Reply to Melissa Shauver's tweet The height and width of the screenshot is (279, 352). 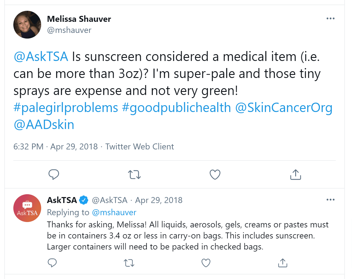[54, 174]
